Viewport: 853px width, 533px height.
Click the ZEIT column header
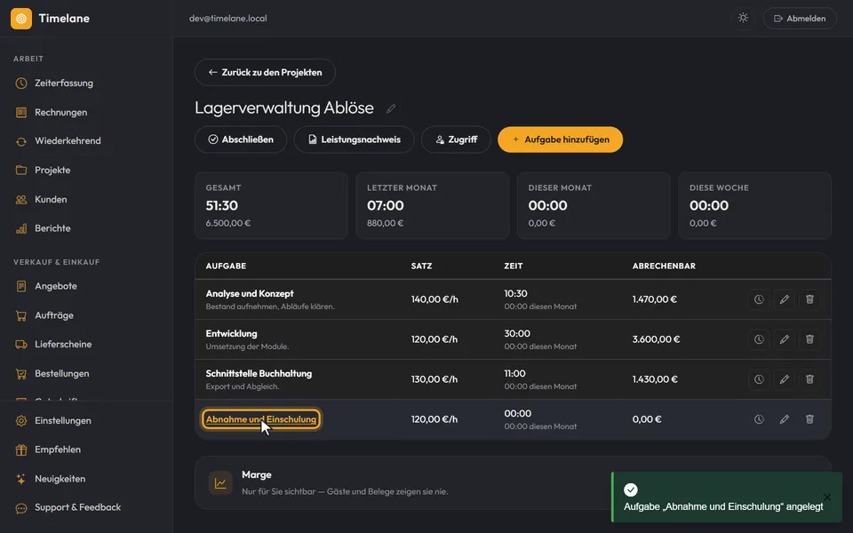513,266
